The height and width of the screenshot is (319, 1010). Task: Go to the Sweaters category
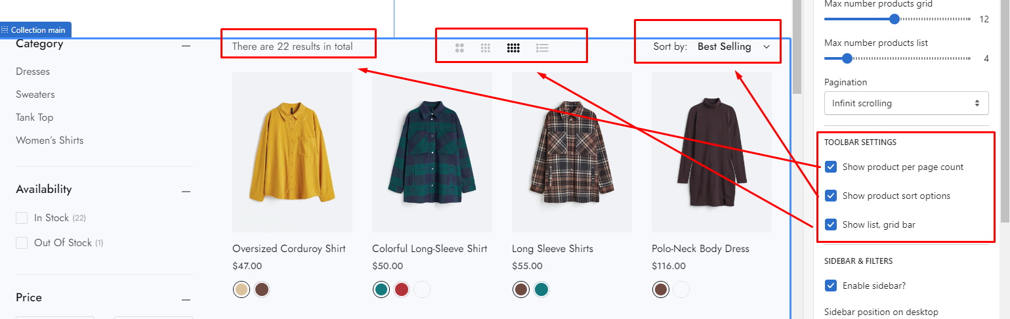35,95
